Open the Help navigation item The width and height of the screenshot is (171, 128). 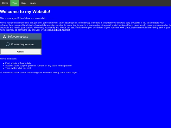tap(23, 3)
